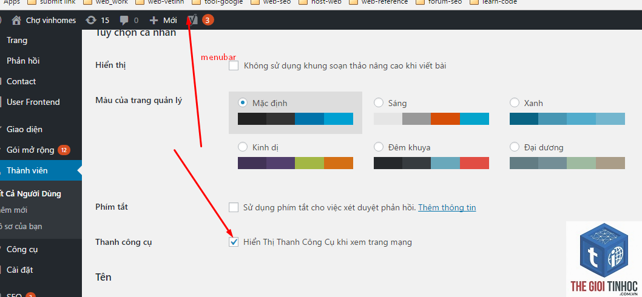The height and width of the screenshot is (297, 642).
Task: Open the Hồ sơ của bạn submenu link
Action: (21, 226)
